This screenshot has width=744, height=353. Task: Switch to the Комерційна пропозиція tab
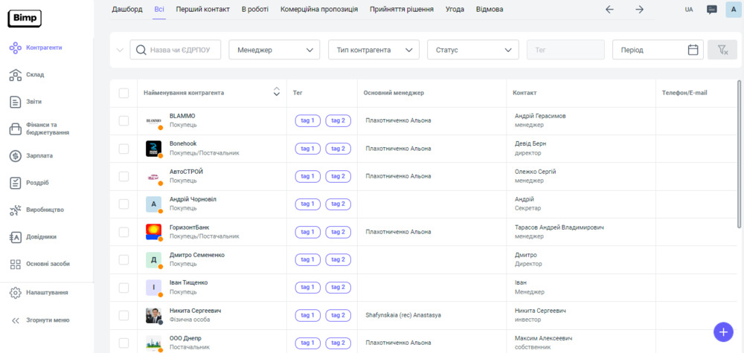pos(320,10)
